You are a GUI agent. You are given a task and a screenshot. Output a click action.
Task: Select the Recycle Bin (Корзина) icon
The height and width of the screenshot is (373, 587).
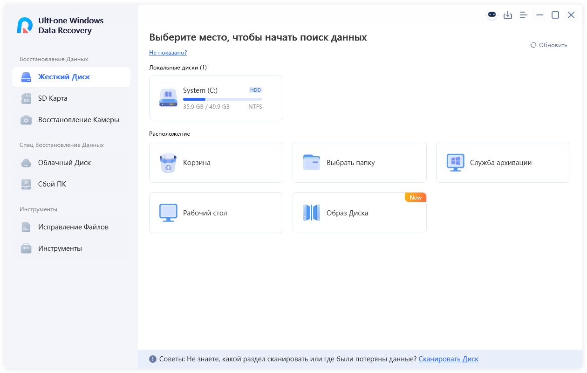click(168, 163)
